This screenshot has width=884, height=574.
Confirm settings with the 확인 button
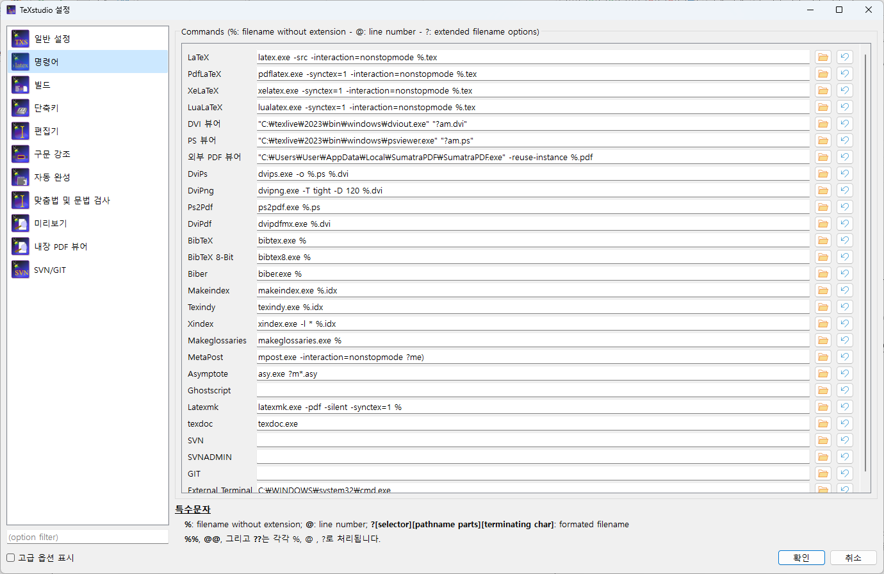pyautogui.click(x=801, y=557)
